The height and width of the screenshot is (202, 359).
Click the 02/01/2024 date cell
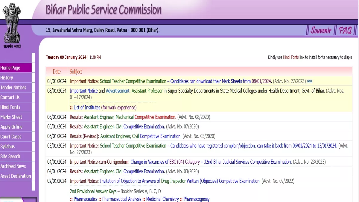click(x=57, y=181)
